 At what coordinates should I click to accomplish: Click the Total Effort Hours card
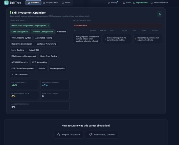pyautogui.click(x=55, y=95)
